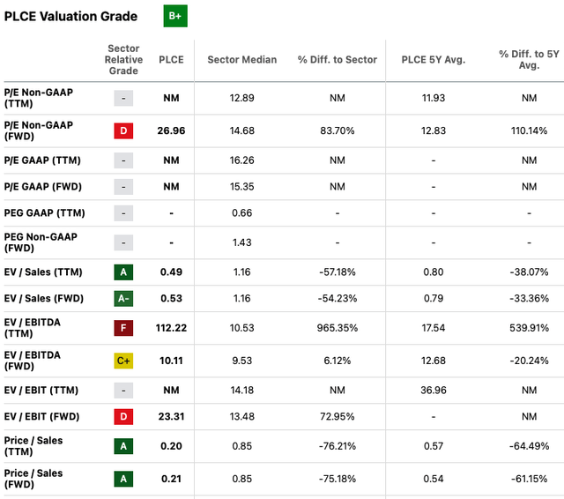This screenshot has height=499, width=564.
Task: Click the sector difference value -57.18%
Action: pos(338,272)
